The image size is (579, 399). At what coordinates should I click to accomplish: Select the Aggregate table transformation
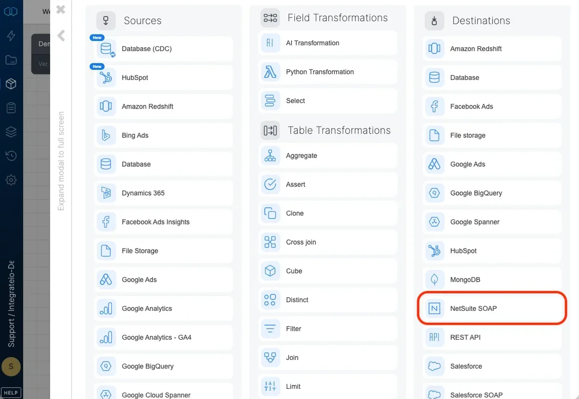coord(328,156)
